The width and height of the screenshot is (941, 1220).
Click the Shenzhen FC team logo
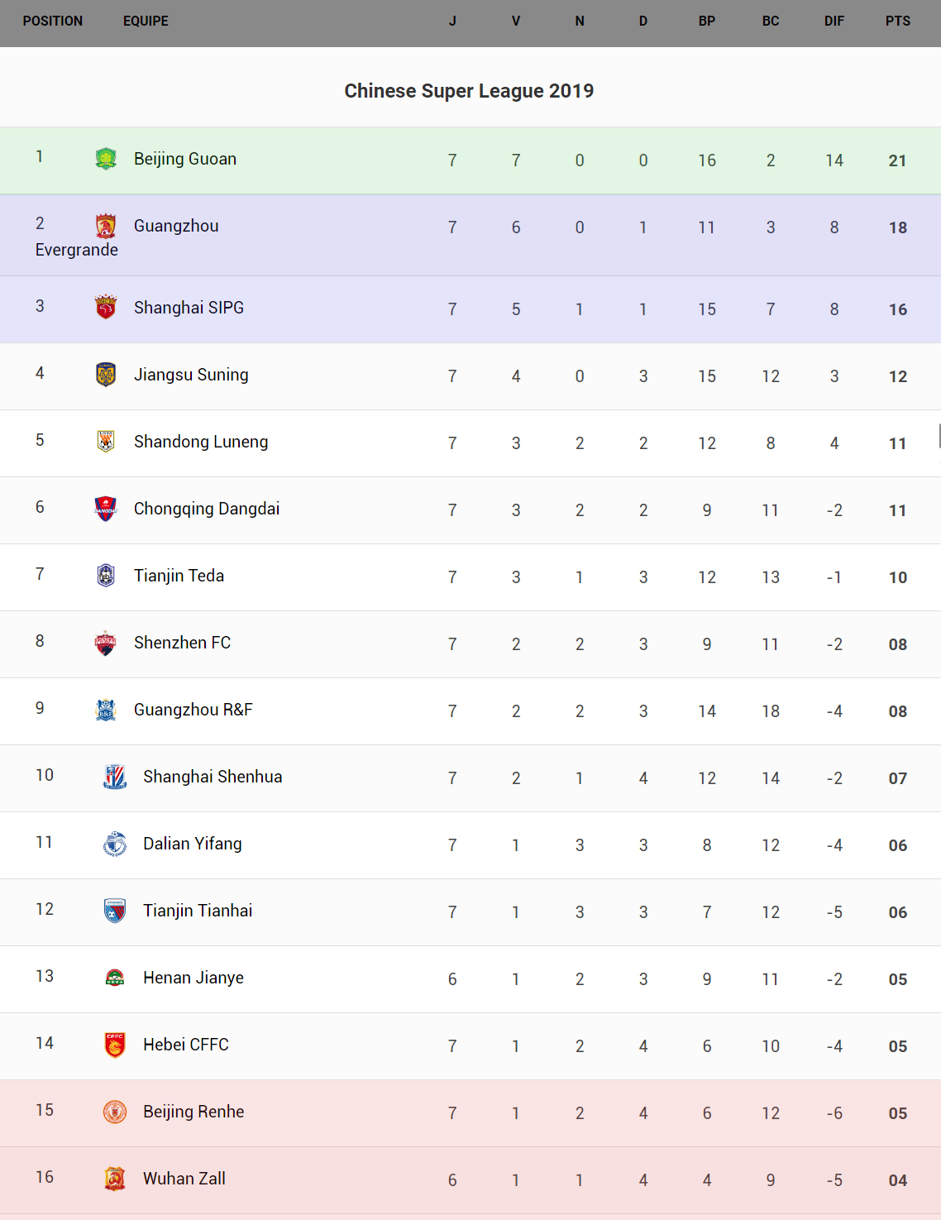(106, 643)
